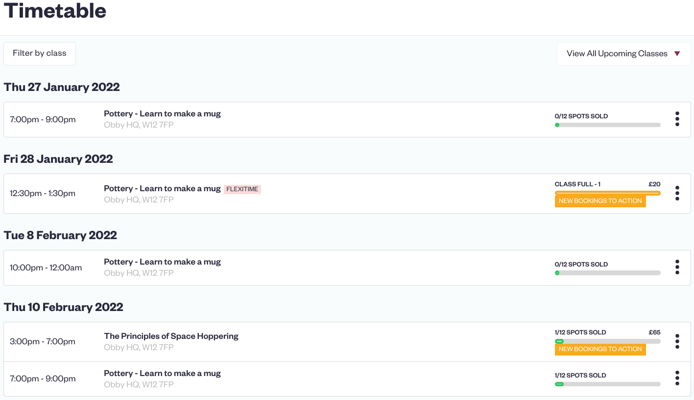Click the 7:00pm - 9:00pm time on Thu 10 February

click(43, 378)
